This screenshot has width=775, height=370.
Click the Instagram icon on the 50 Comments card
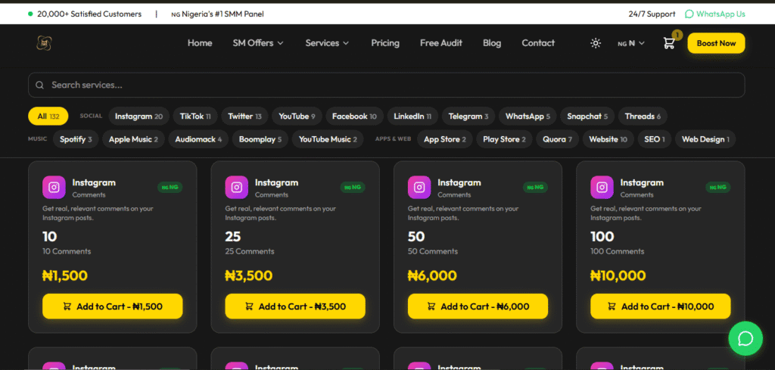[x=419, y=188]
